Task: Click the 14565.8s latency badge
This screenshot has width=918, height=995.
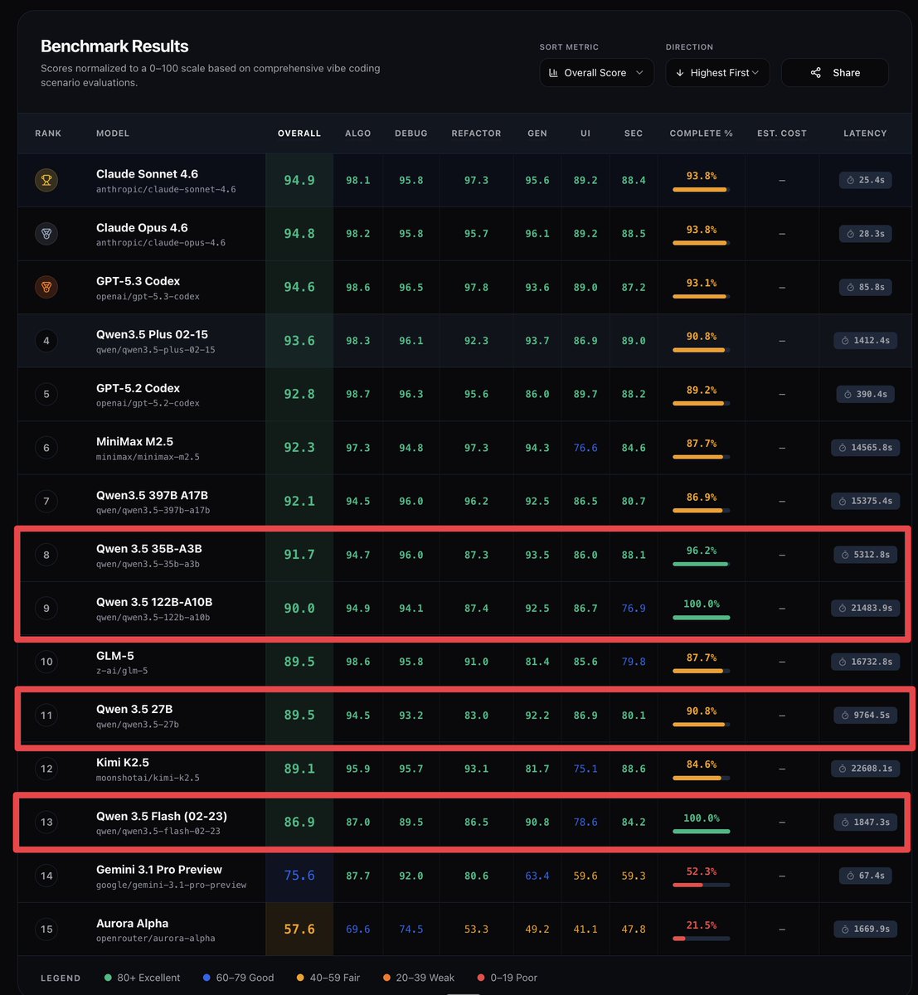Action: point(865,448)
